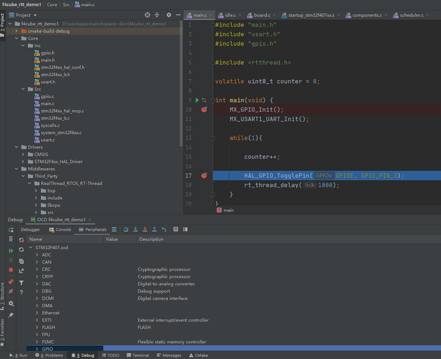This screenshot has height=359, width=441.
Task: Click the Restore Layout icon in debug toolbar
Action: point(185,230)
